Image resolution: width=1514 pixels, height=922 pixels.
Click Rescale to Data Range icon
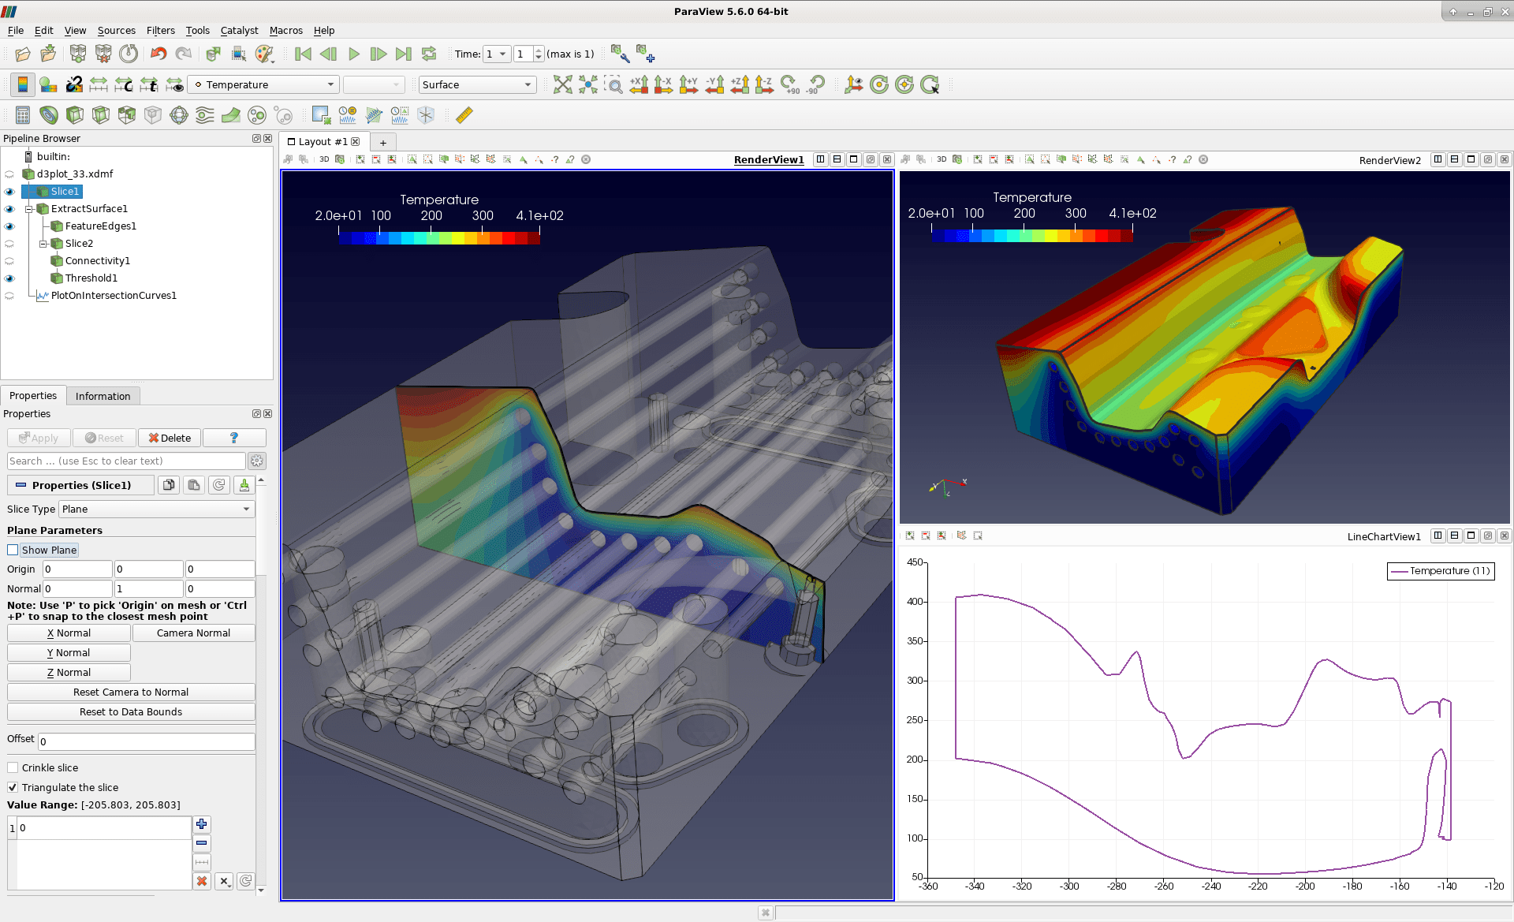[x=99, y=84]
